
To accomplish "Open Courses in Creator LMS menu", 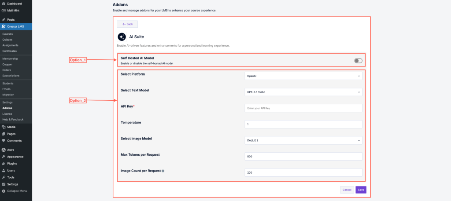I will pos(7,34).
